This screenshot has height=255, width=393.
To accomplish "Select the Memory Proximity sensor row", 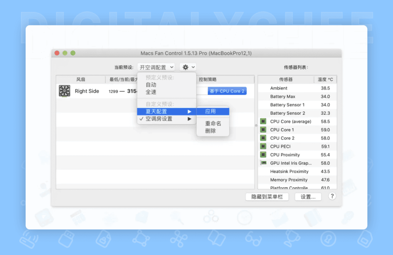I will 297,179.
